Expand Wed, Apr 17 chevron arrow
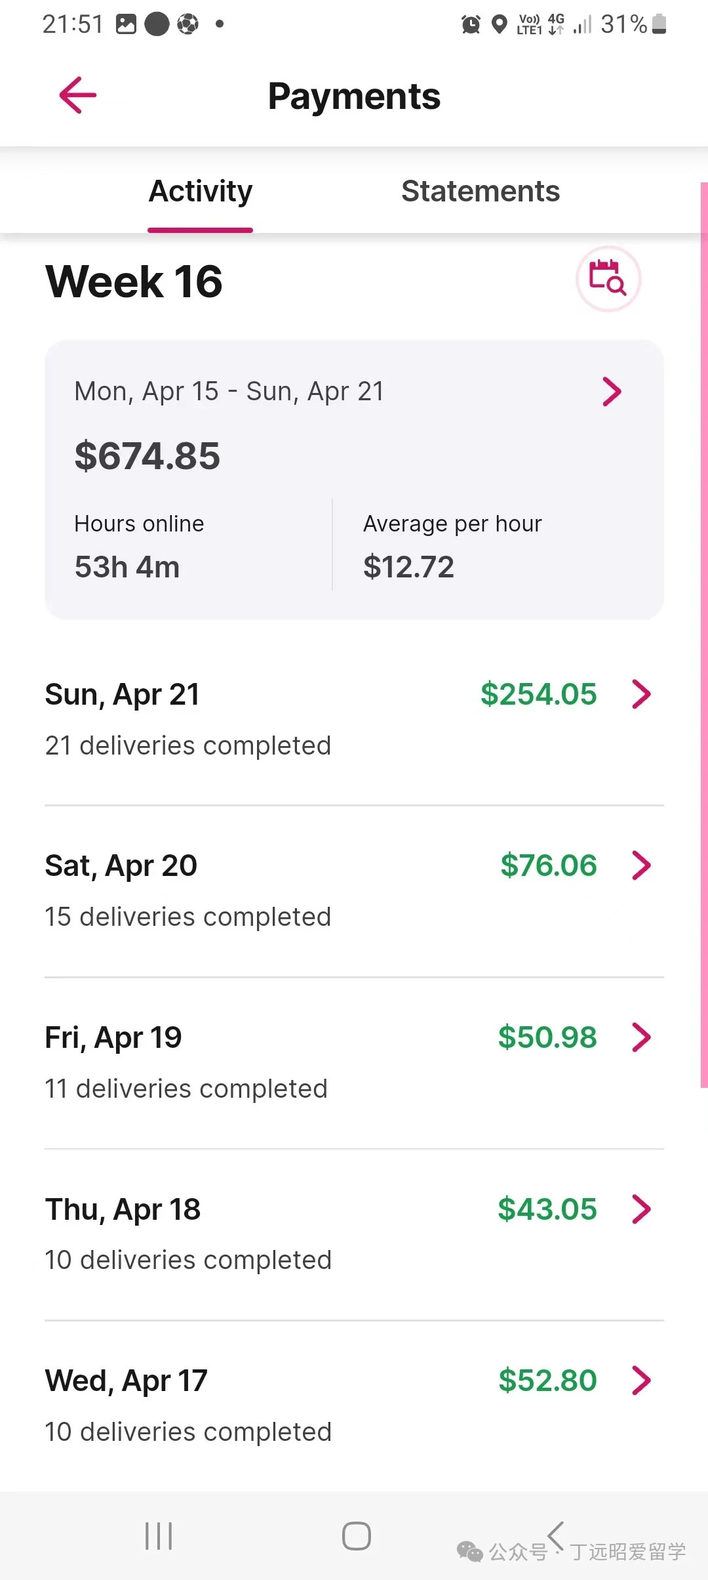 641,1381
